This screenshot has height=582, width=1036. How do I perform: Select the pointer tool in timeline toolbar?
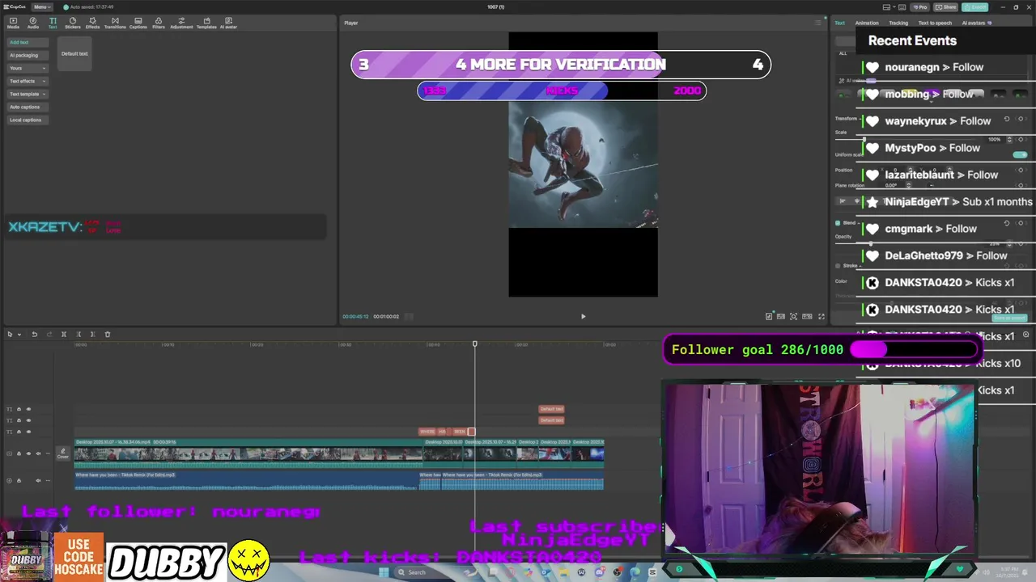tap(10, 334)
